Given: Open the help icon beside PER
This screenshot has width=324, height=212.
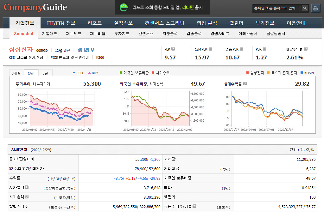Looking at the screenshot, I should pos(173,49).
